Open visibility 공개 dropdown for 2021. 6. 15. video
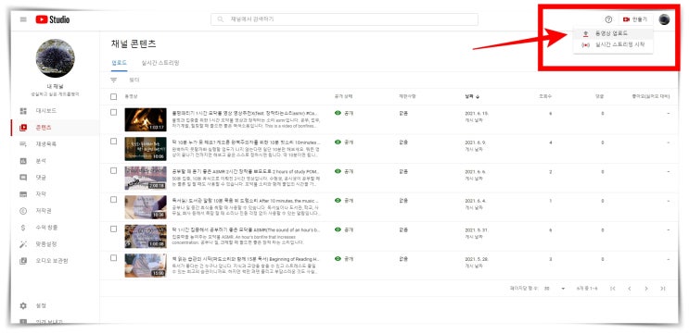This screenshot has width=689, height=334. coord(344,113)
